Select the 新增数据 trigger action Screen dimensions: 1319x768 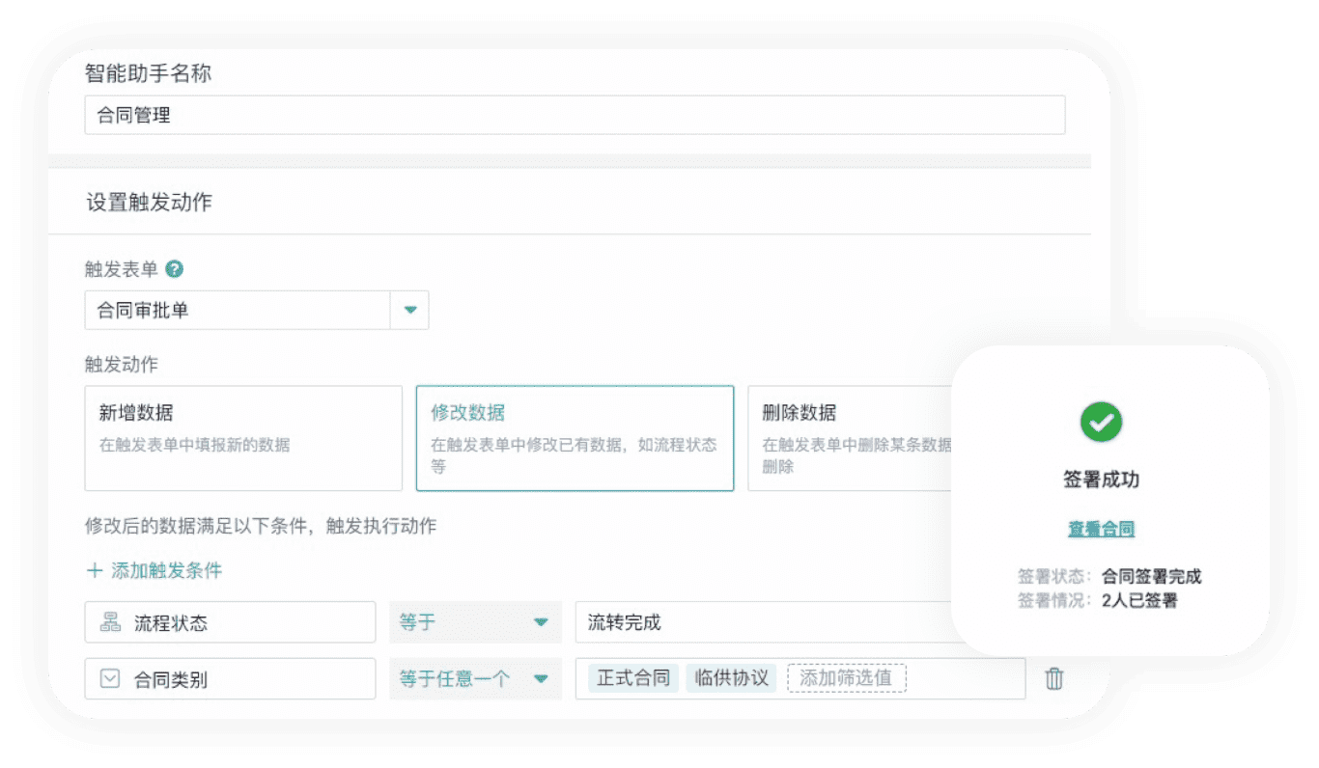(243, 438)
